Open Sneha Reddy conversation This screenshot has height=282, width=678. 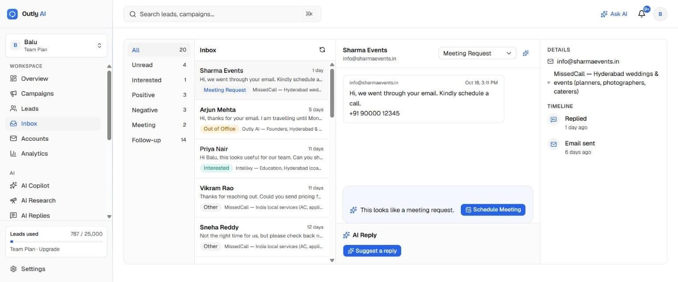(262, 237)
